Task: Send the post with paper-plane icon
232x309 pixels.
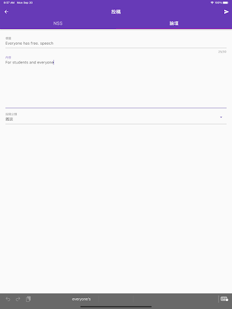Action: 226,12
